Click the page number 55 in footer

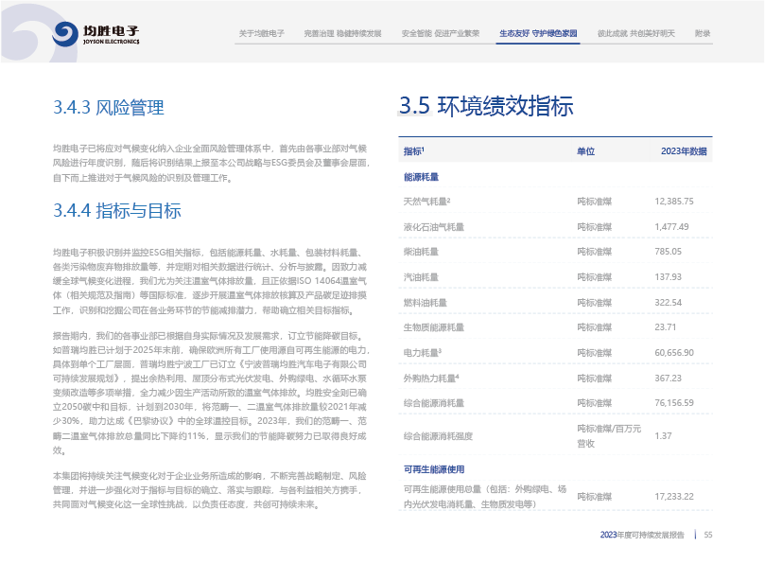pyautogui.click(x=707, y=535)
